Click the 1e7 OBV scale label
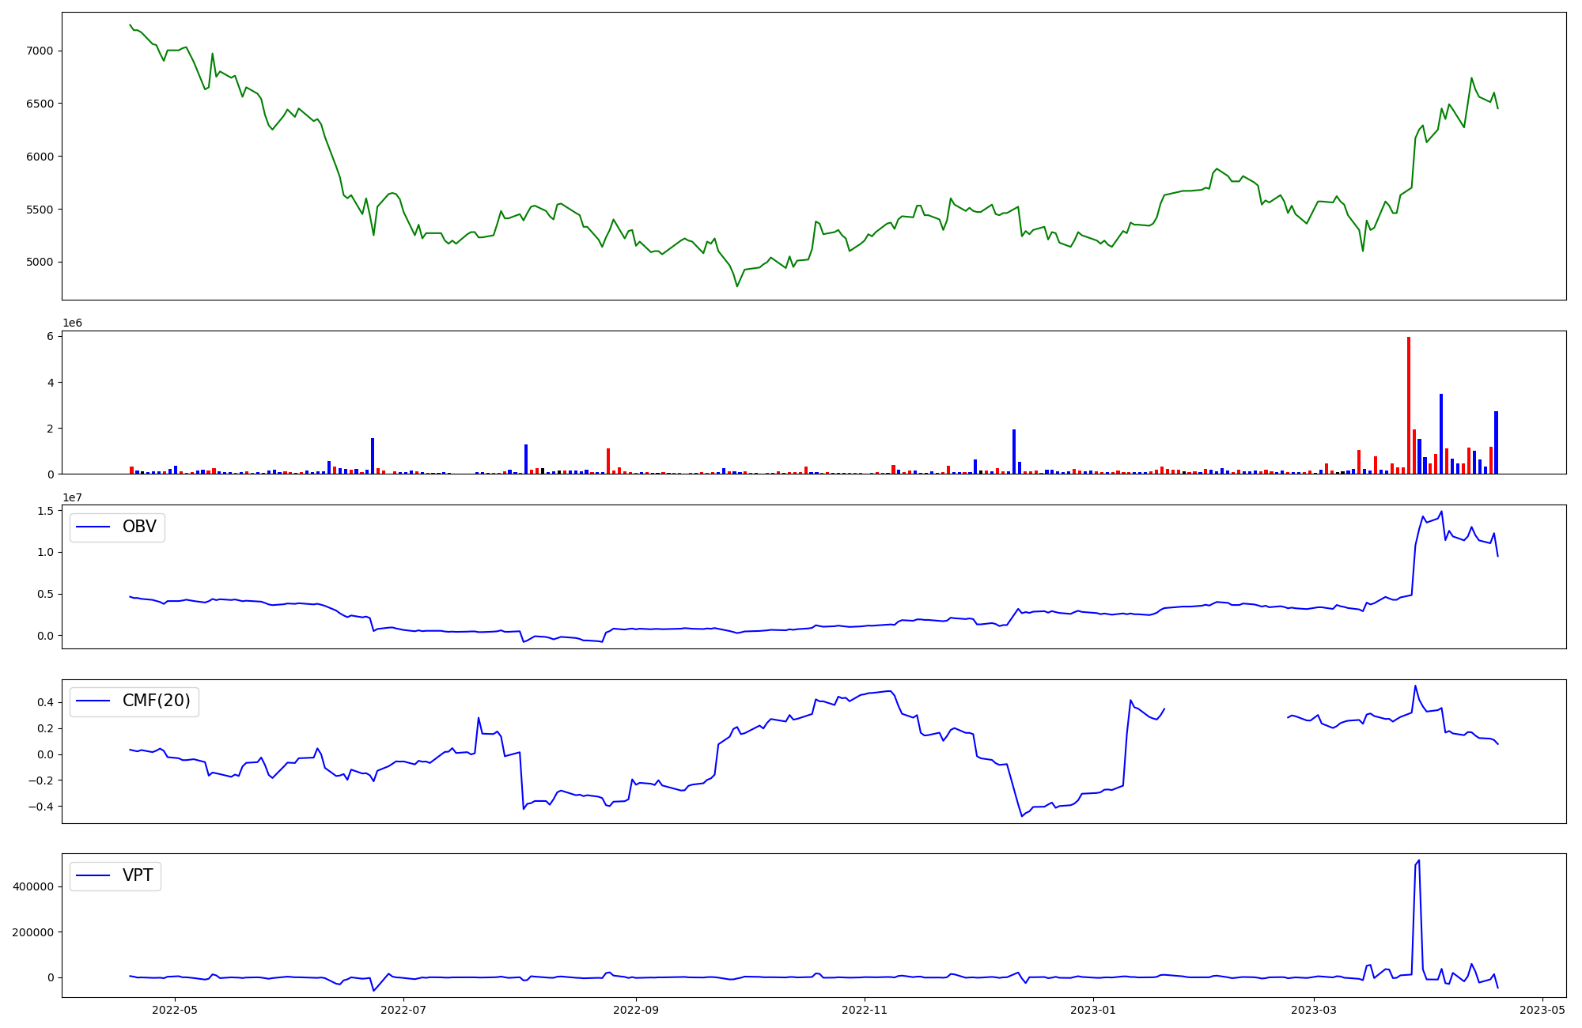Screen dimensions: 1582x1028 [72, 497]
